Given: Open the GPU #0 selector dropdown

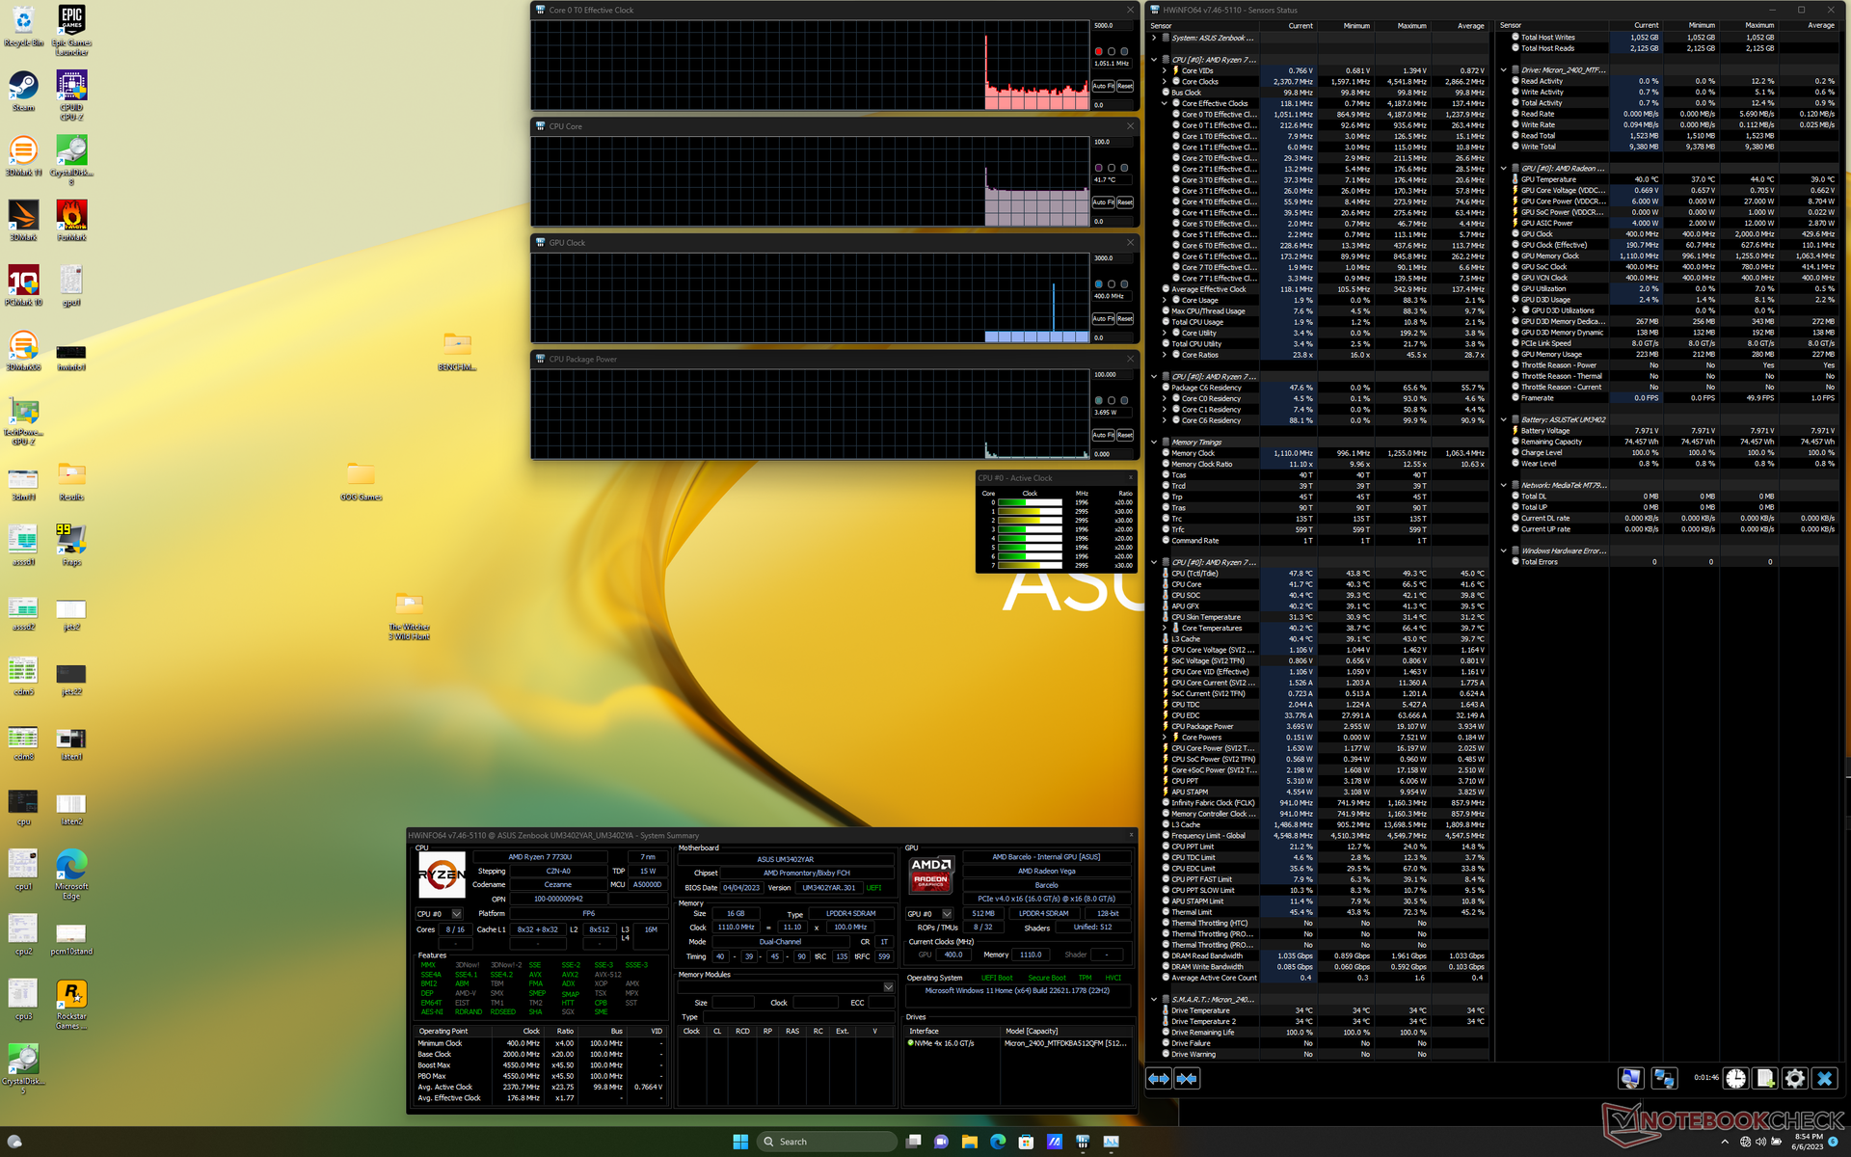Looking at the screenshot, I should [947, 914].
